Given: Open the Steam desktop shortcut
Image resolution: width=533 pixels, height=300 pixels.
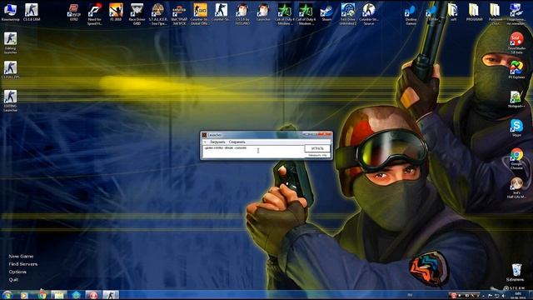Looking at the screenshot, I should click(326, 12).
